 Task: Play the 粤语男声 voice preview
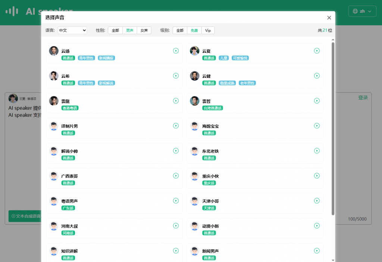pyautogui.click(x=176, y=201)
